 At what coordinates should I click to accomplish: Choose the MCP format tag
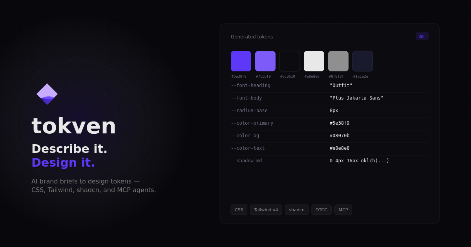coord(343,210)
